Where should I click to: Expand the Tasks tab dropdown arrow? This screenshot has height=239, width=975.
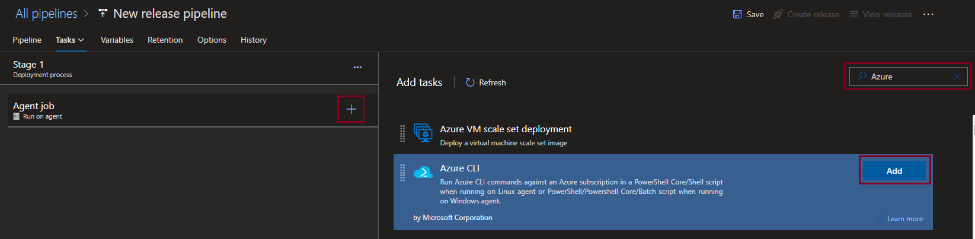81,40
